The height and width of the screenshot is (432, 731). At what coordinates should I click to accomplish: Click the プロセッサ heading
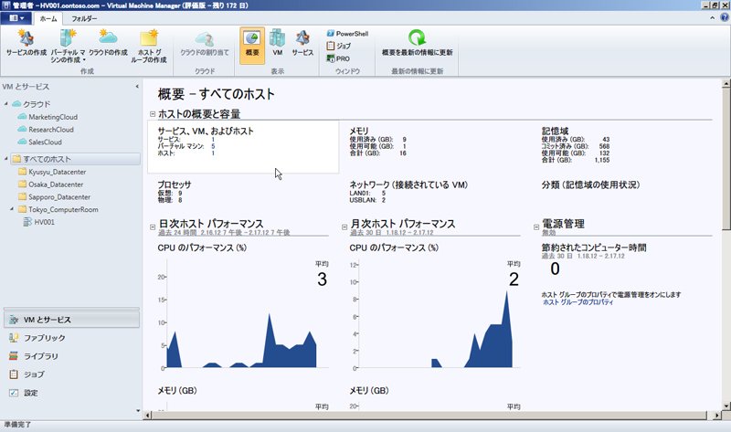tap(175, 184)
